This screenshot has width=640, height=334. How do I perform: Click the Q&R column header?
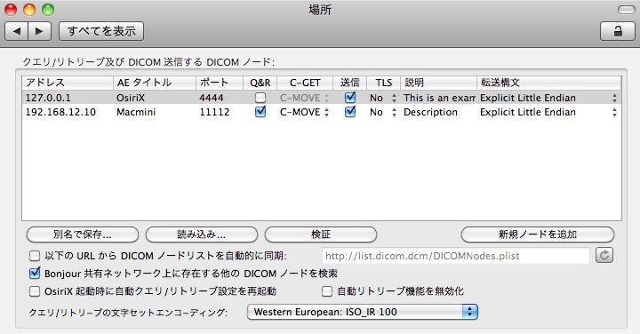(x=260, y=83)
